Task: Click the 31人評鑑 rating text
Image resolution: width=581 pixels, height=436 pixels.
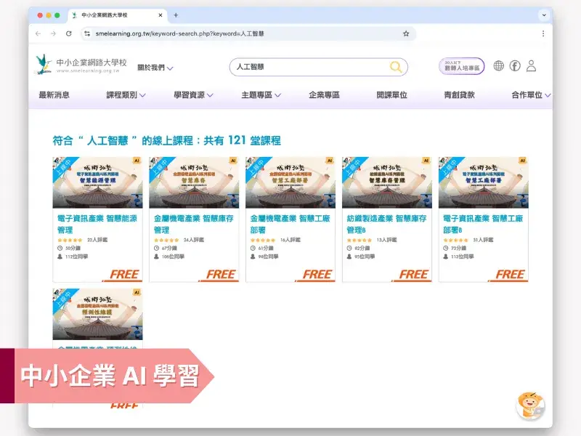Action: coord(483,240)
